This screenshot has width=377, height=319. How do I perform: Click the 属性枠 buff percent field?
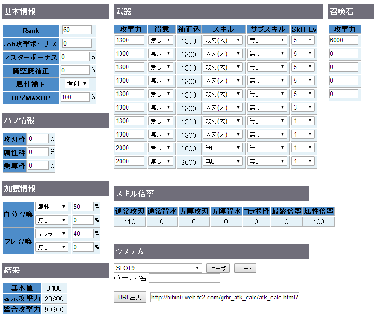pyautogui.click(x=39, y=152)
